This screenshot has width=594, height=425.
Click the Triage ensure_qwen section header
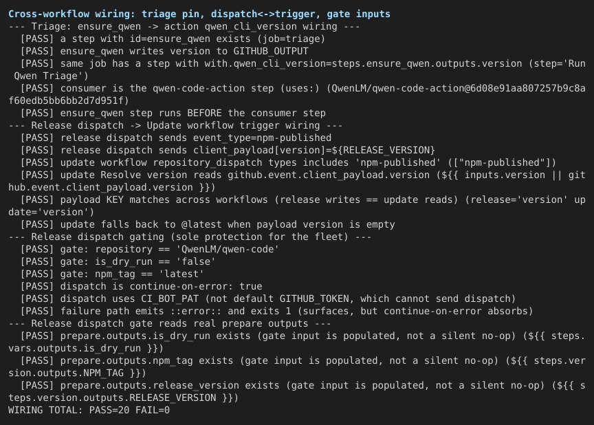coord(184,27)
